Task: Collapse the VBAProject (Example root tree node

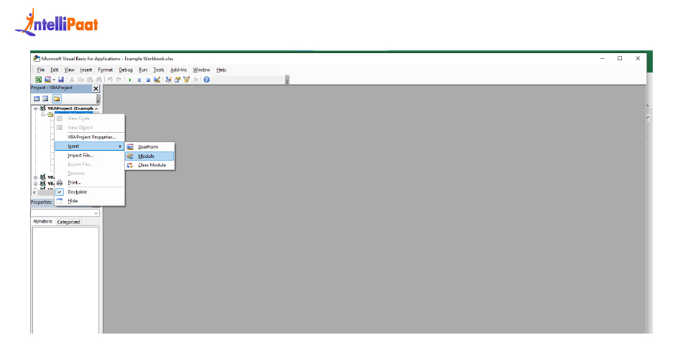Action: 36,108
